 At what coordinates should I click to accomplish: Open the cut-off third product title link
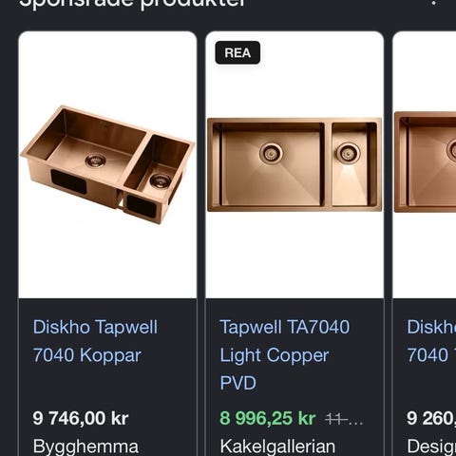[431, 341]
